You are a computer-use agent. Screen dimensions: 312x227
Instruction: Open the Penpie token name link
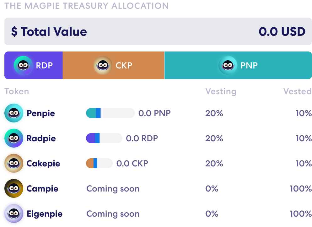41,113
